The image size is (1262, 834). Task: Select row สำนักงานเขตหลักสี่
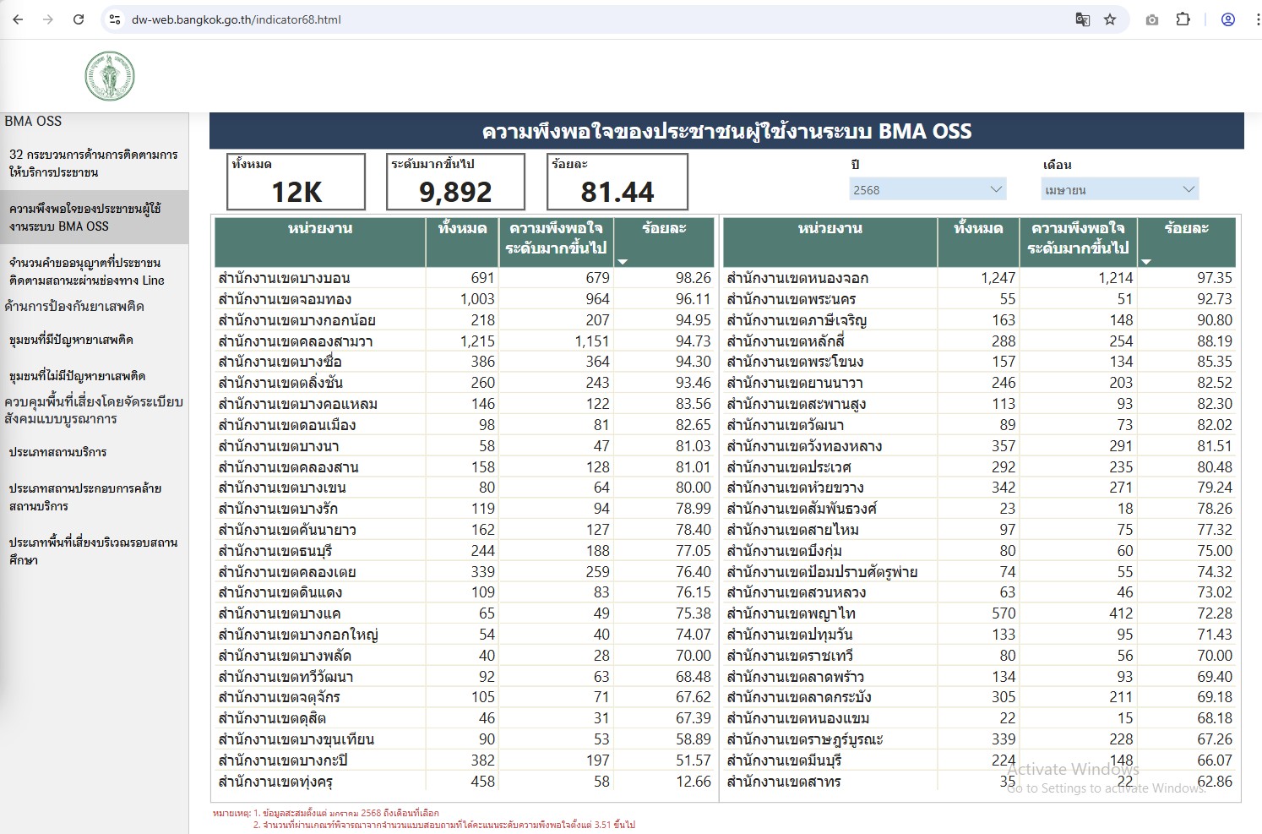(980, 341)
